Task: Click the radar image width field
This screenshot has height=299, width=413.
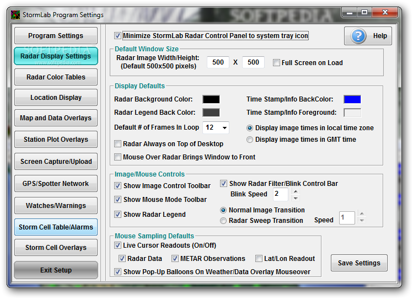Action: 218,62
